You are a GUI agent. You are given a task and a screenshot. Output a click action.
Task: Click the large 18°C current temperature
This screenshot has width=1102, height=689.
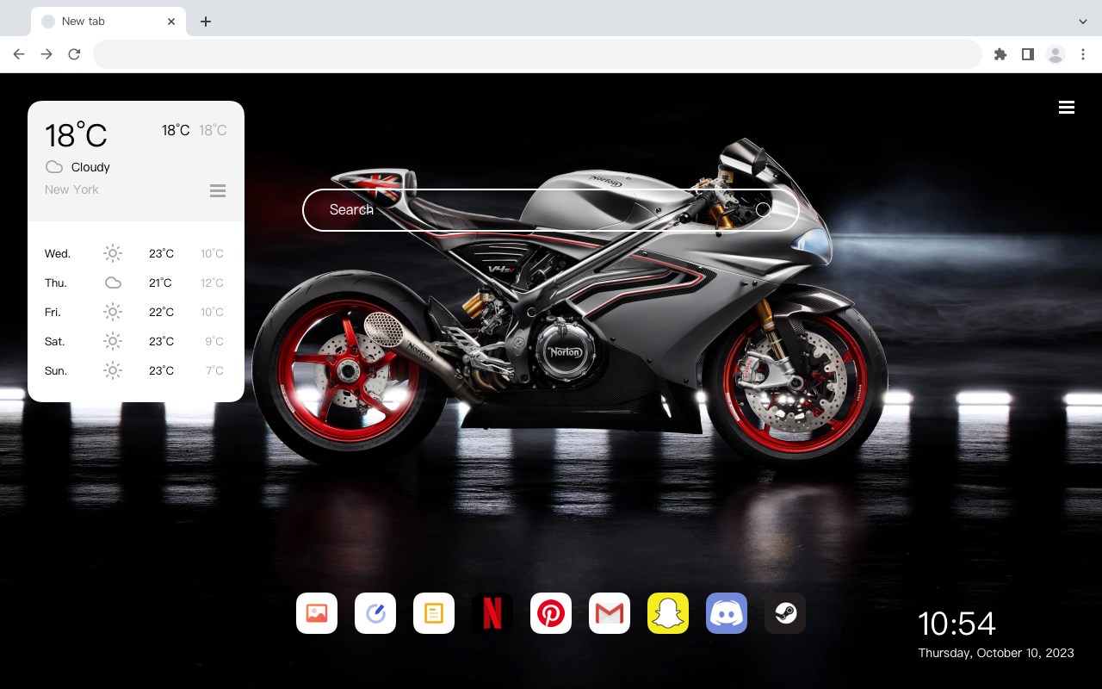76,135
